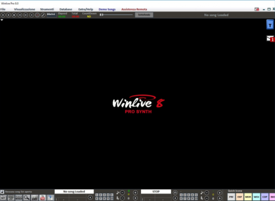Click the red record button
This screenshot has width=275, height=201.
coord(37,15)
